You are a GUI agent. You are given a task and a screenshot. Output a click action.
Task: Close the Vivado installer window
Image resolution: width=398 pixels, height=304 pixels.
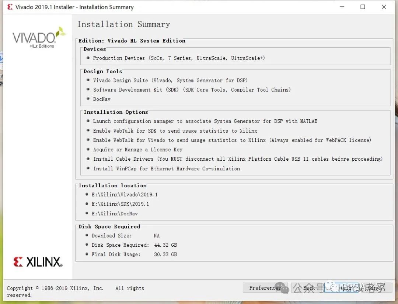pos(384,7)
